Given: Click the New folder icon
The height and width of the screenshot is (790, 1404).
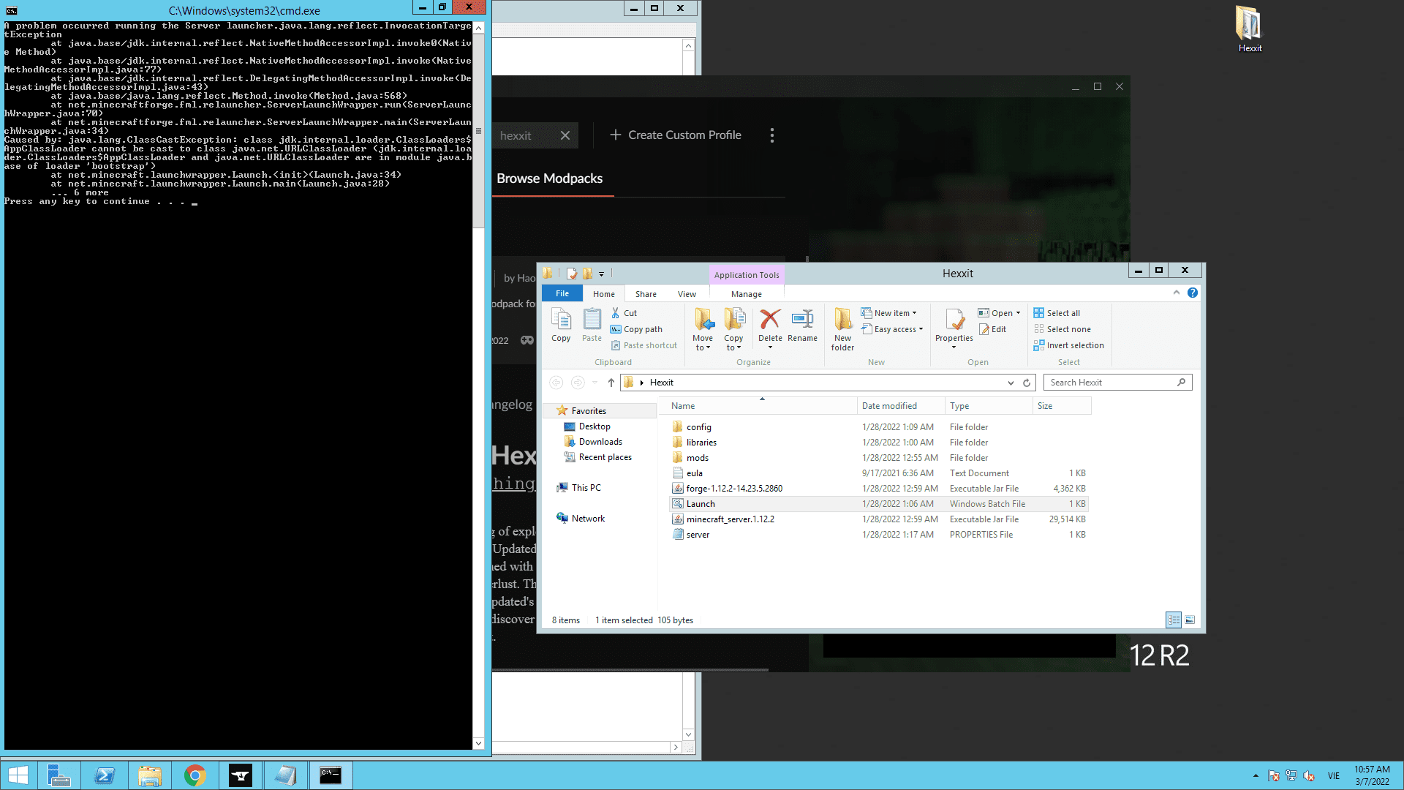Looking at the screenshot, I should 842,320.
